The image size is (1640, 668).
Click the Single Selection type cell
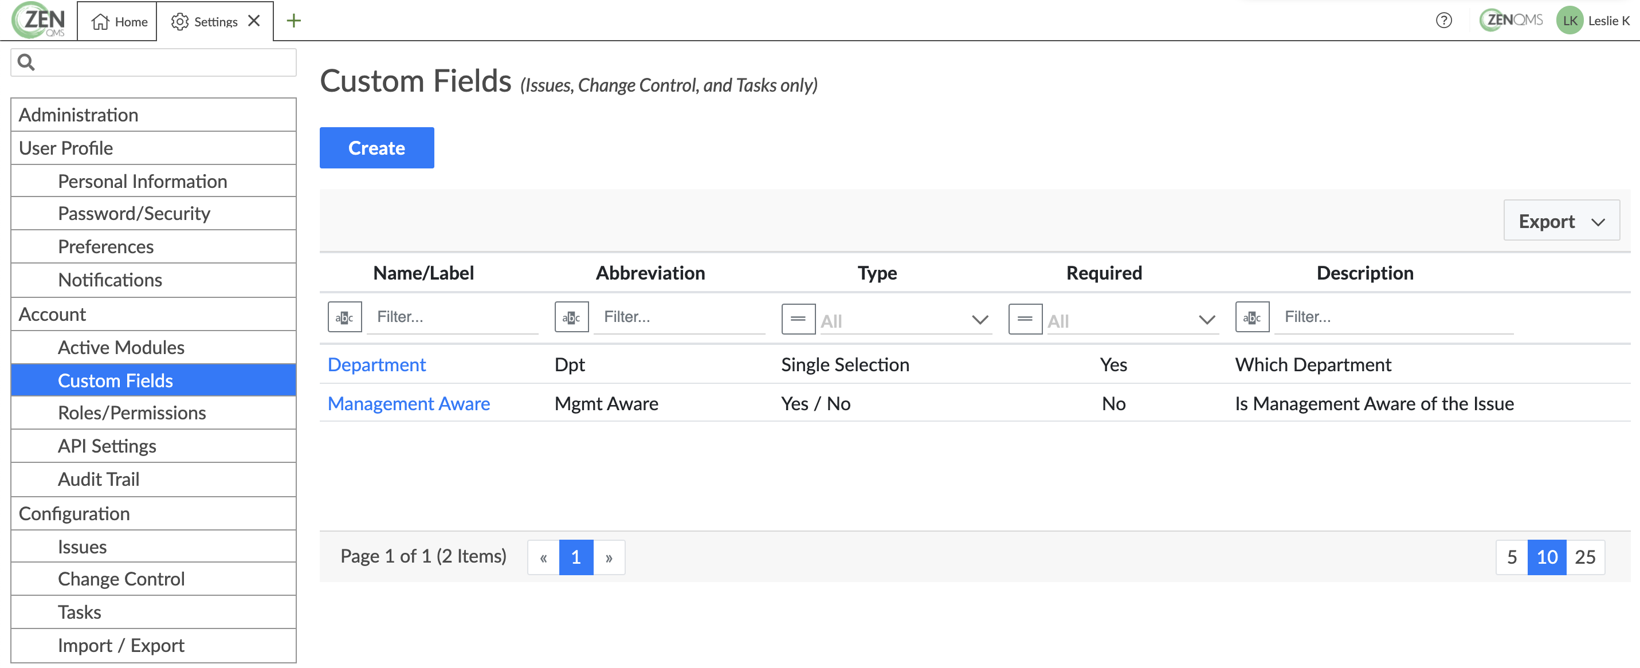(x=845, y=364)
